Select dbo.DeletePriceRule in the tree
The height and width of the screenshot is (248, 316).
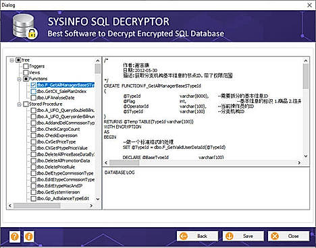pos(55,167)
